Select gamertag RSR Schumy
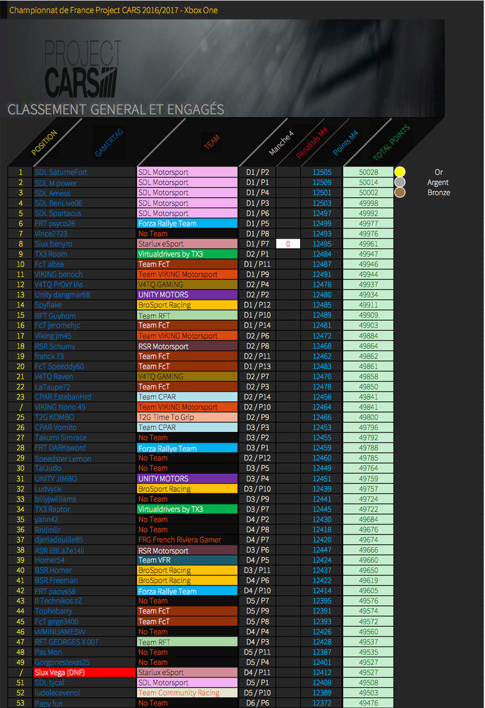The width and height of the screenshot is (485, 708). click(55, 346)
